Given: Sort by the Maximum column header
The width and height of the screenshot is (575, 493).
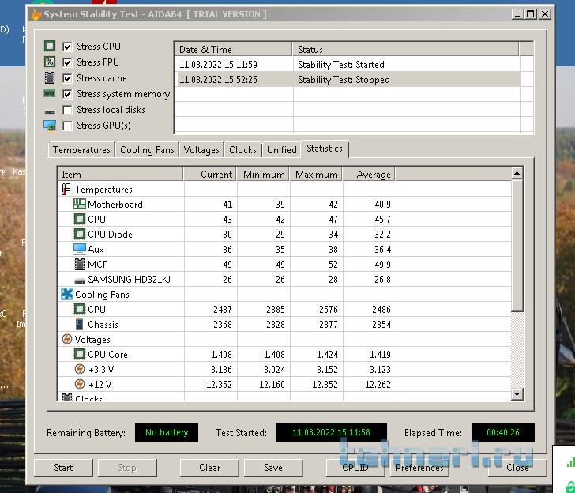Looking at the screenshot, I should [x=316, y=175].
